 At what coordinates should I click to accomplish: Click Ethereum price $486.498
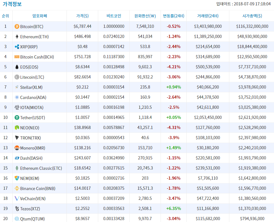(x=82, y=36)
